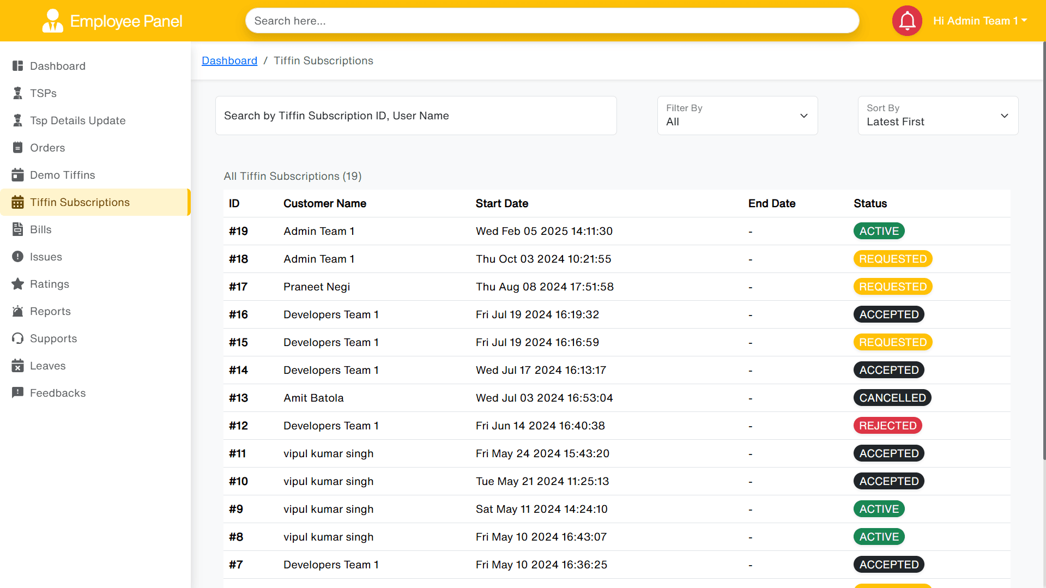The image size is (1046, 588).
Task: Click the notification bell icon
Action: pyautogui.click(x=906, y=21)
